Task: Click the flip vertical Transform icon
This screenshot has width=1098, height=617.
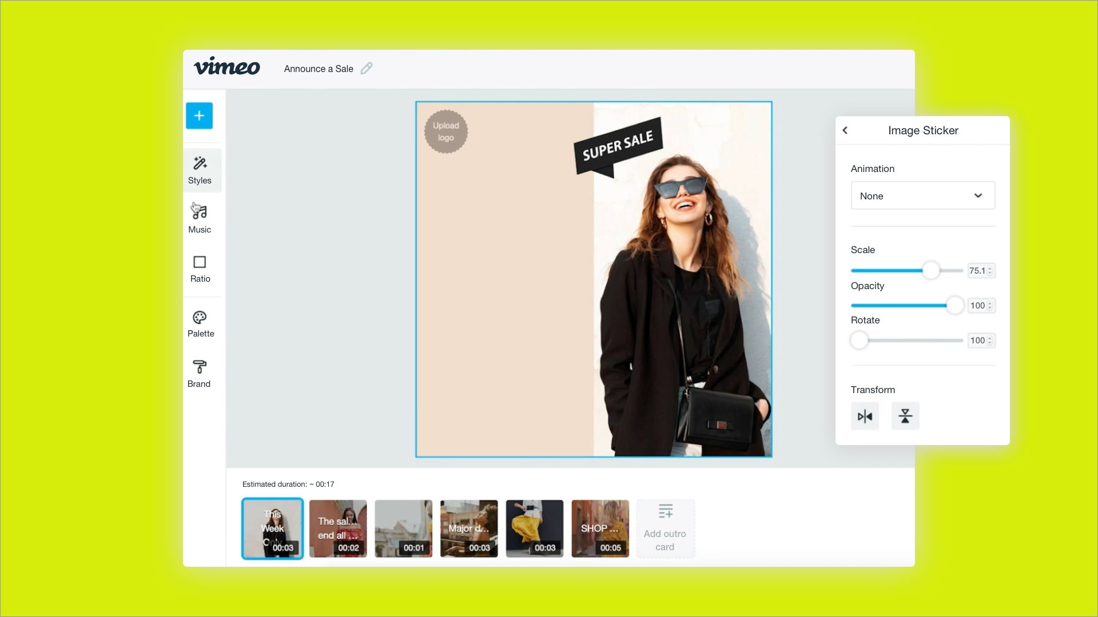Action: tap(904, 415)
